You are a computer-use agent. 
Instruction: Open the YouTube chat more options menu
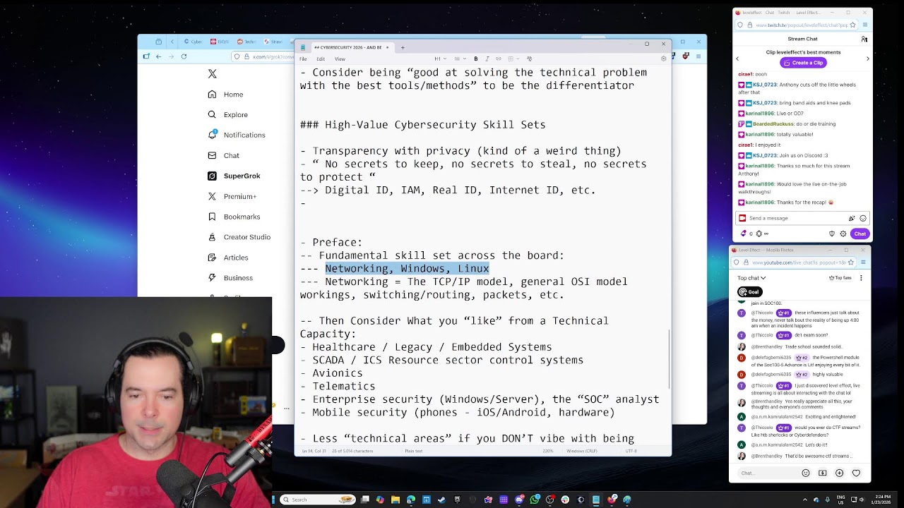[x=861, y=278]
